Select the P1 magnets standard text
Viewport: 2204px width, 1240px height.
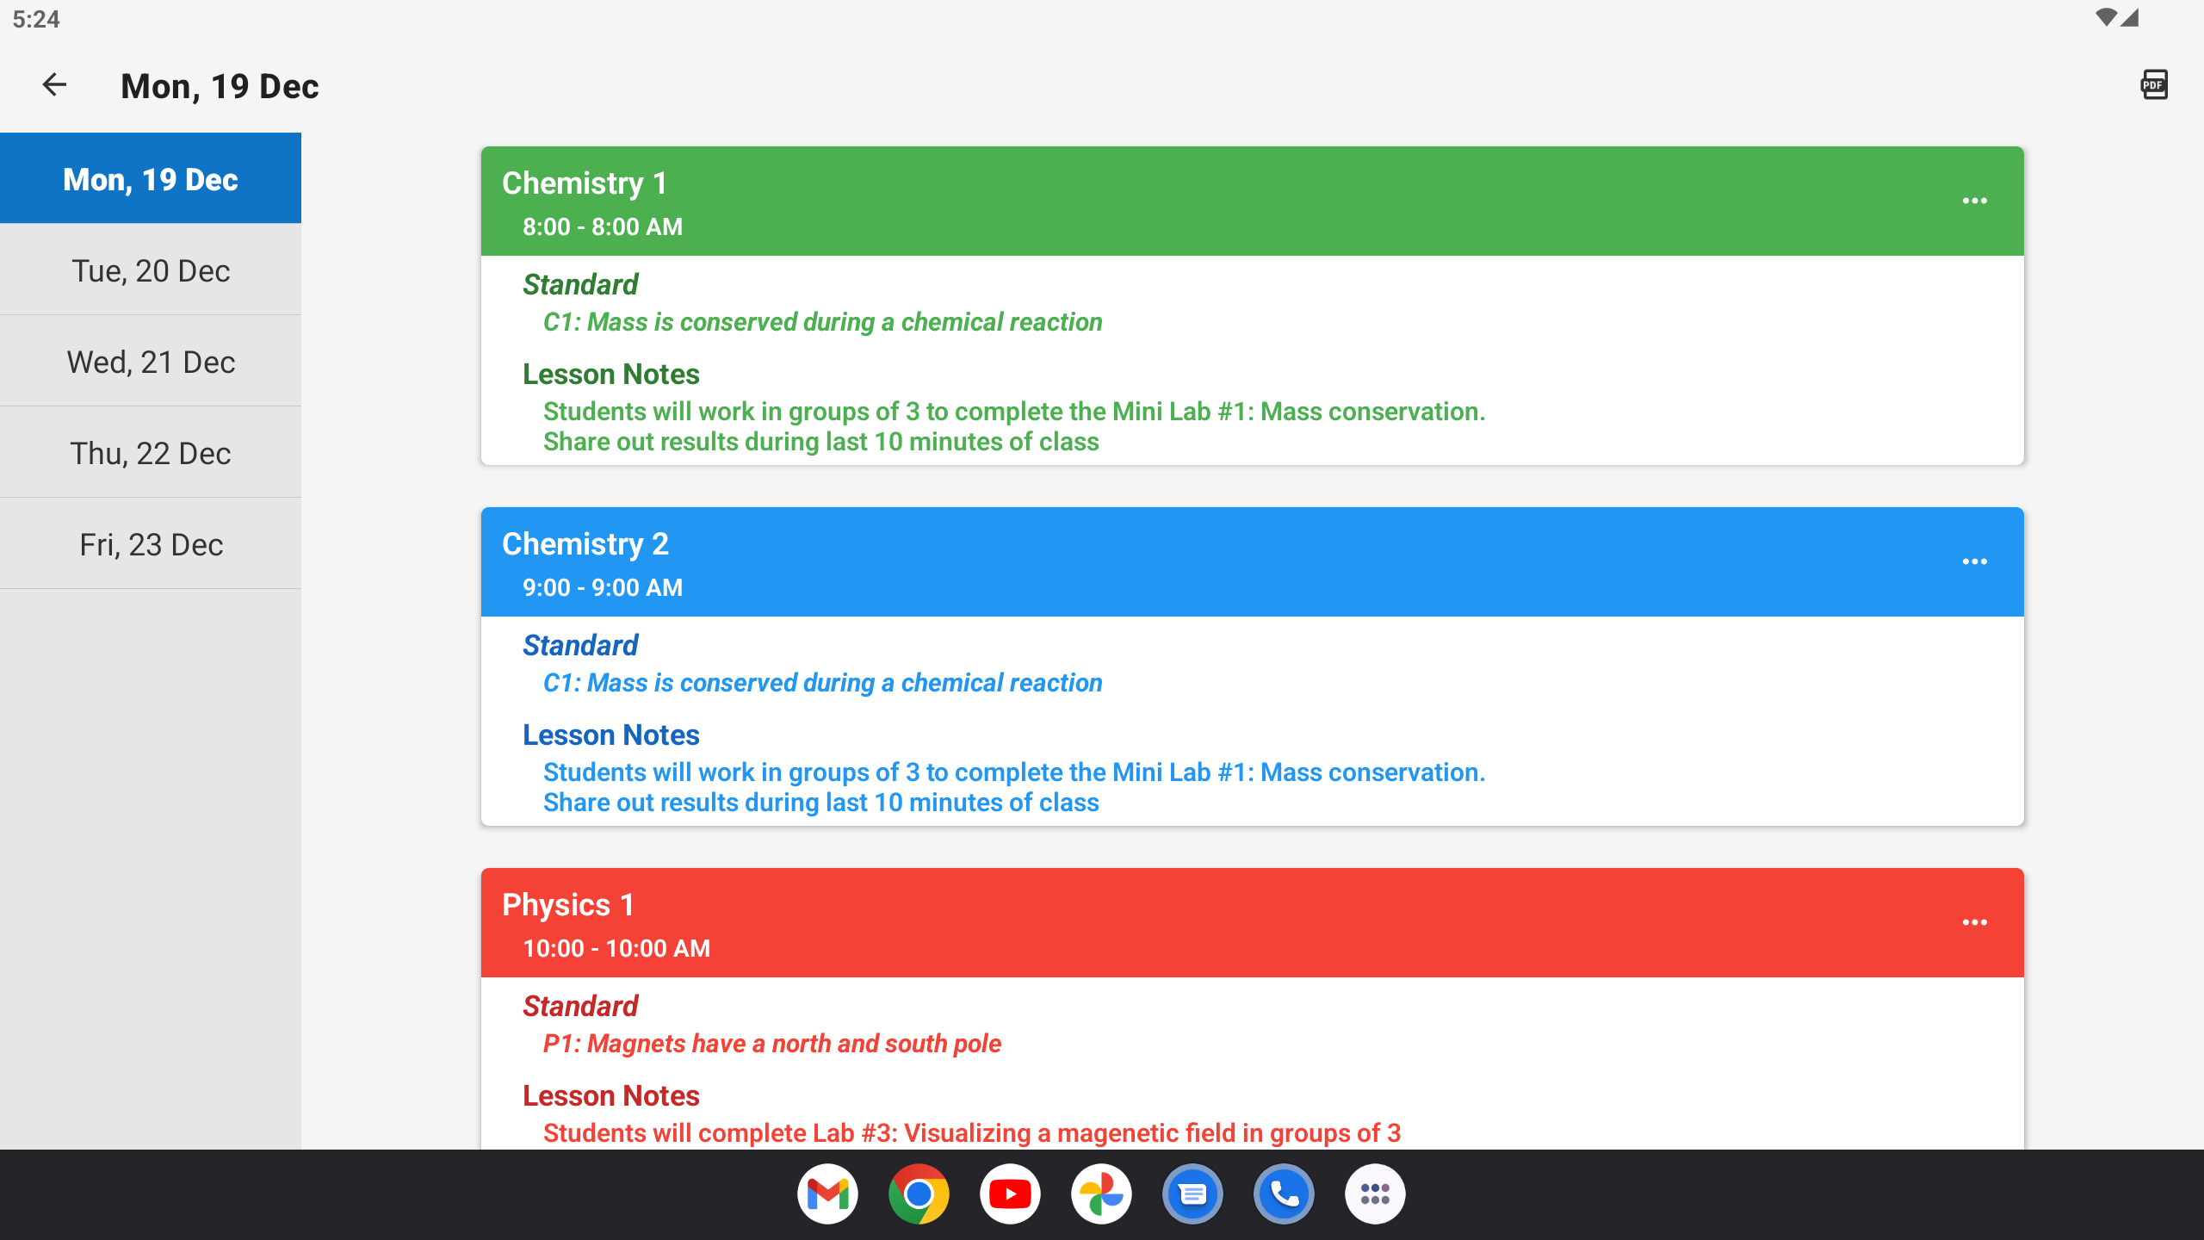(x=771, y=1044)
